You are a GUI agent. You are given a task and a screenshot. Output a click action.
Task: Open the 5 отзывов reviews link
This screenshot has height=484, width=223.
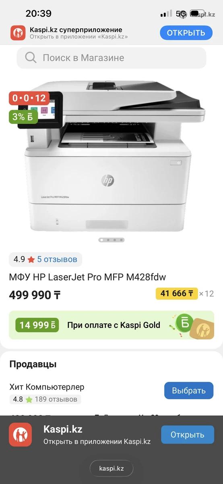[57, 259]
